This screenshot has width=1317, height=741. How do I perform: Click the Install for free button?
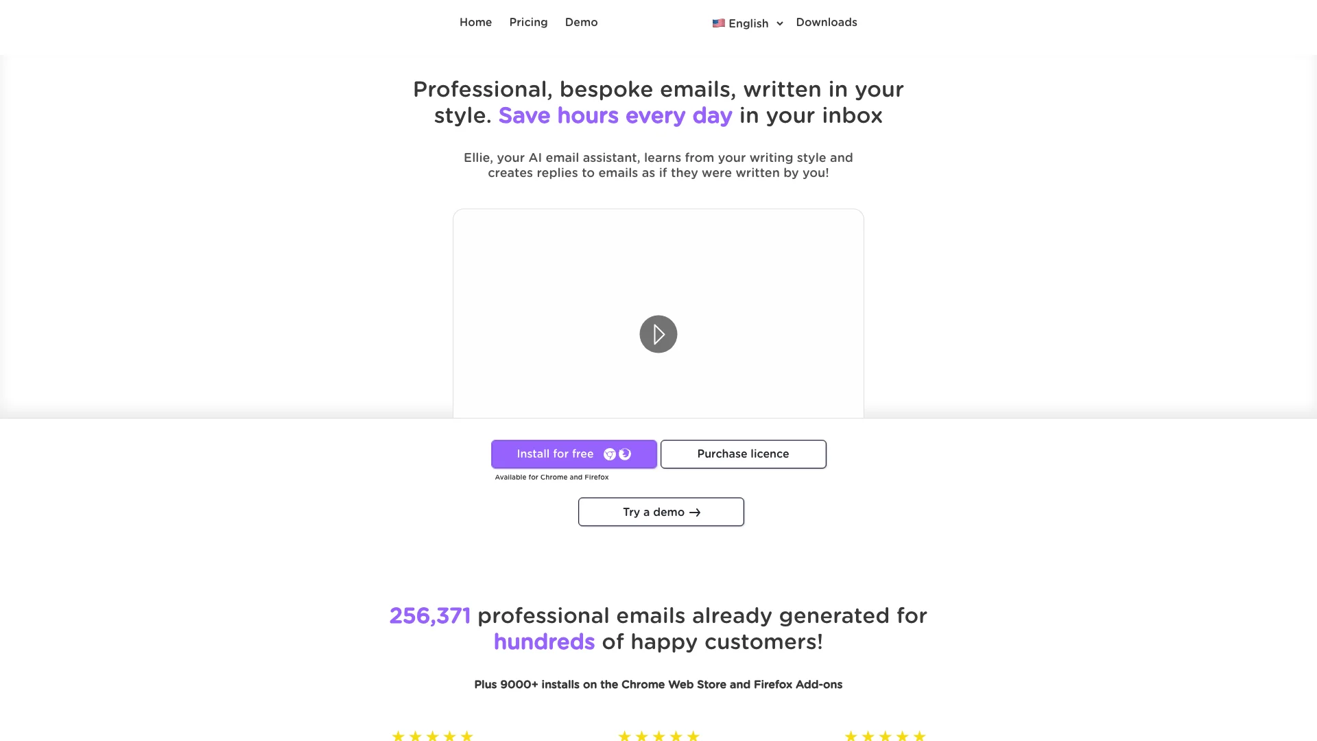[x=573, y=454]
